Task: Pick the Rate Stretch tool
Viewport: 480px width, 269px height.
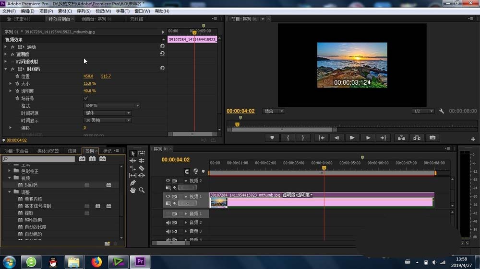Action: (x=133, y=168)
